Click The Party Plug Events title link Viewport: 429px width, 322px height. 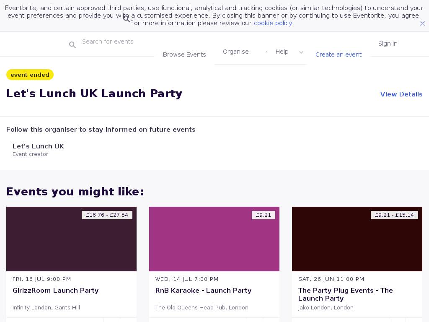(345, 294)
